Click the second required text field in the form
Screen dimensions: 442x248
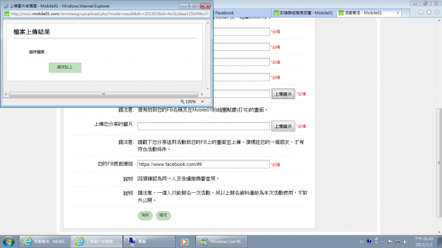click(x=241, y=47)
